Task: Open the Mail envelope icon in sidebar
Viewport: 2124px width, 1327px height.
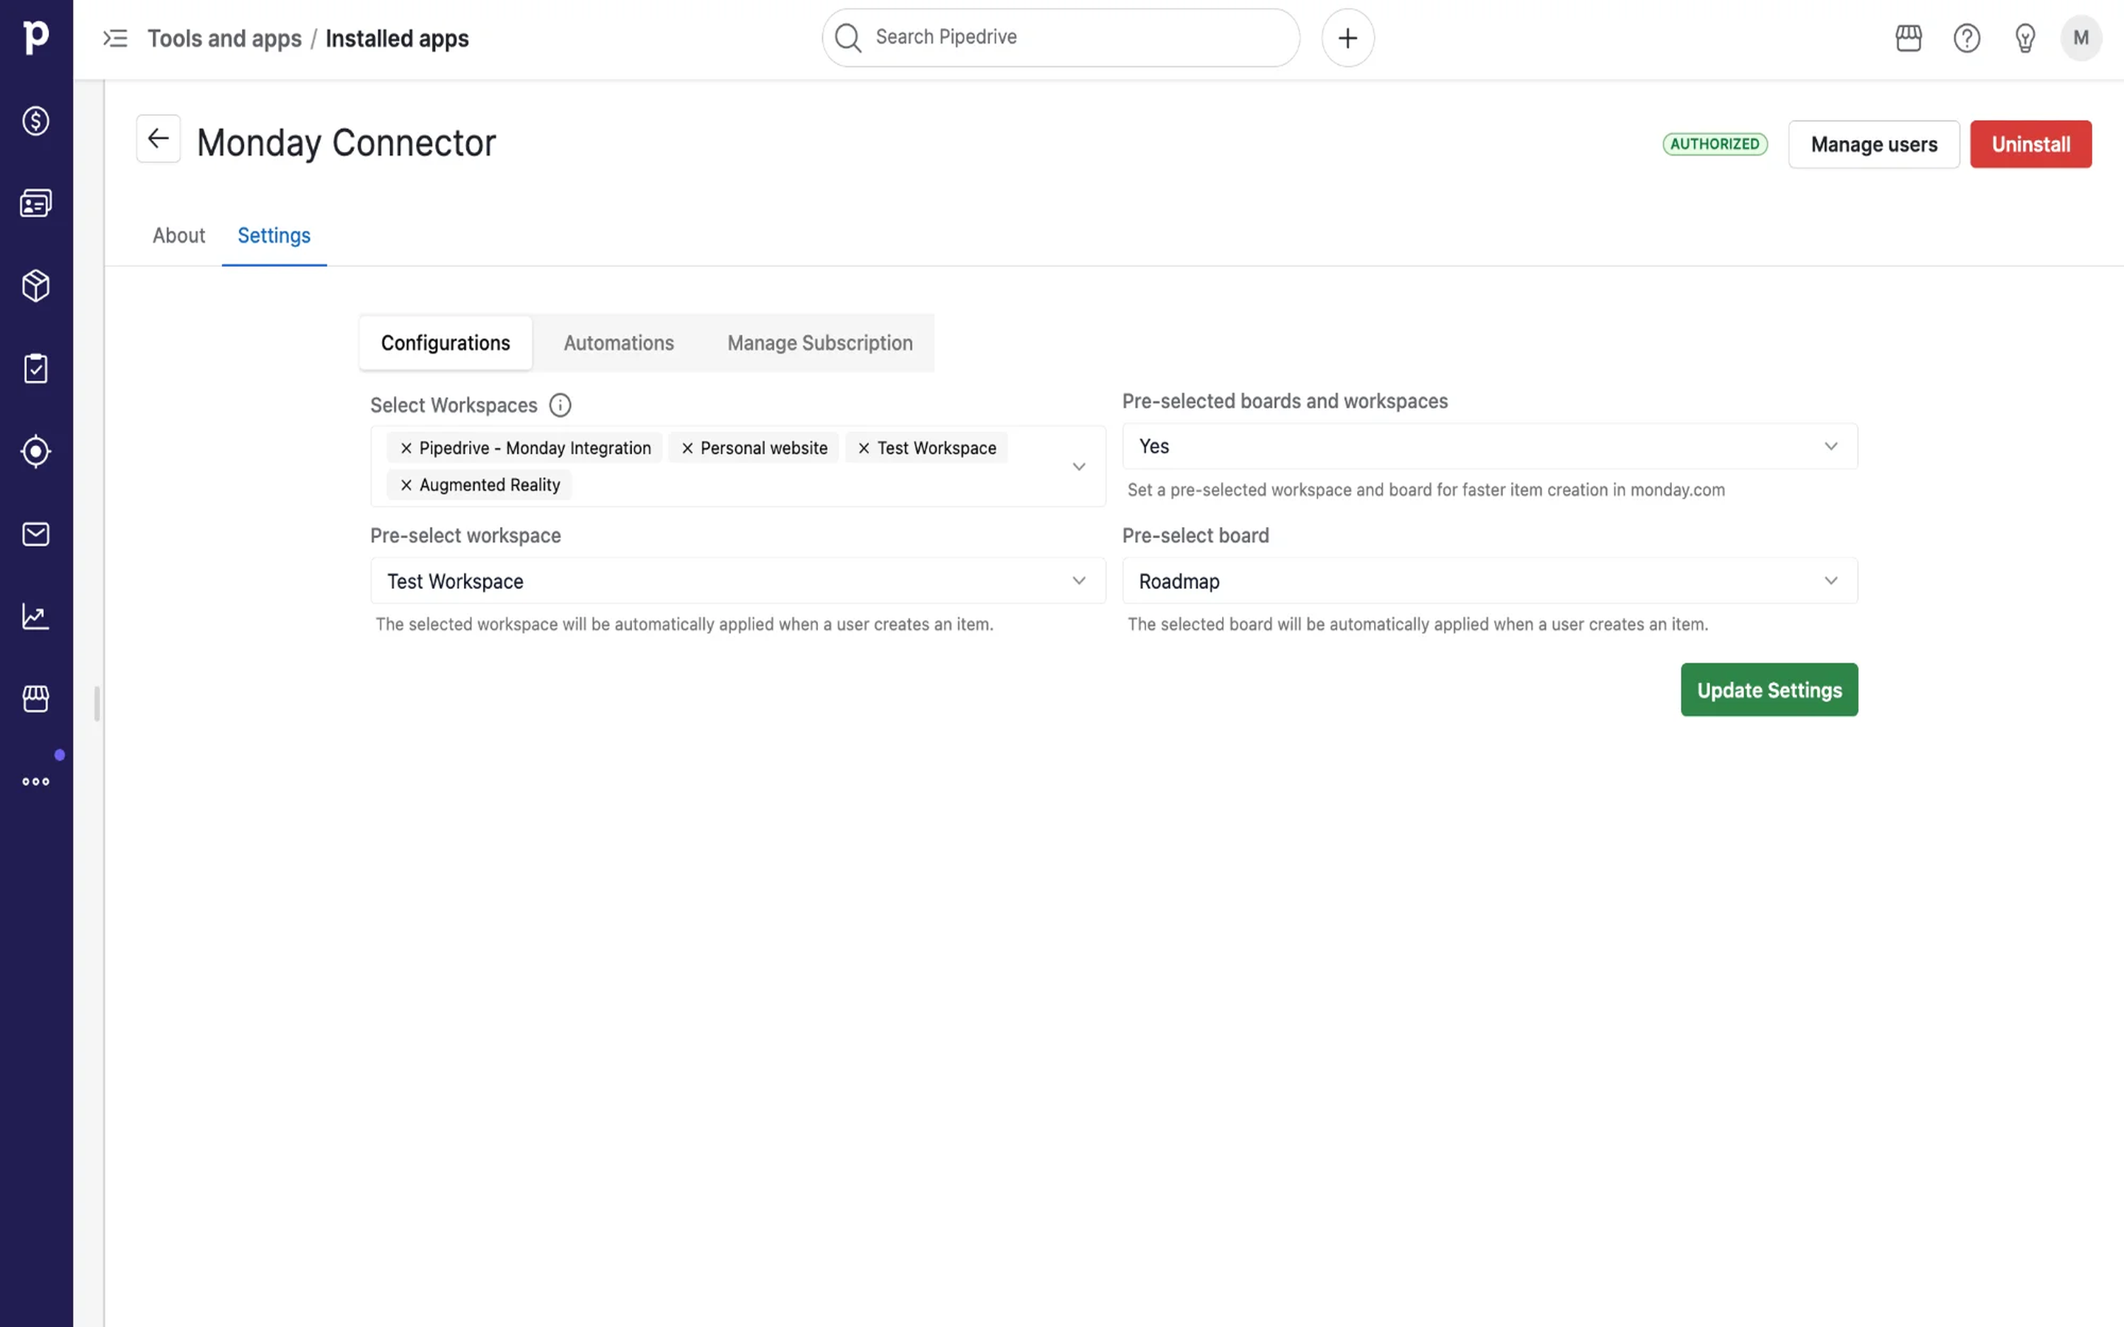Action: (x=36, y=534)
